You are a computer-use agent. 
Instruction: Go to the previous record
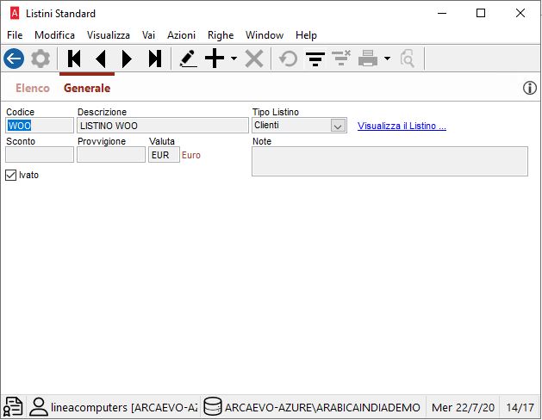coord(101,59)
